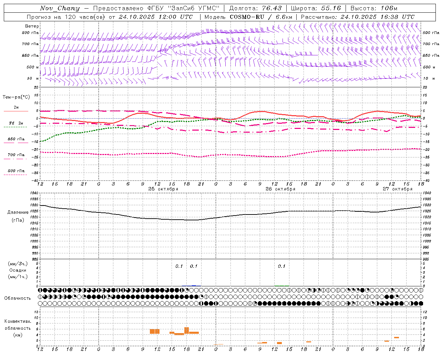Click the 10 м wind level label on right
Image resolution: width=441 pixels, height=352 pixels.
tap(429, 78)
